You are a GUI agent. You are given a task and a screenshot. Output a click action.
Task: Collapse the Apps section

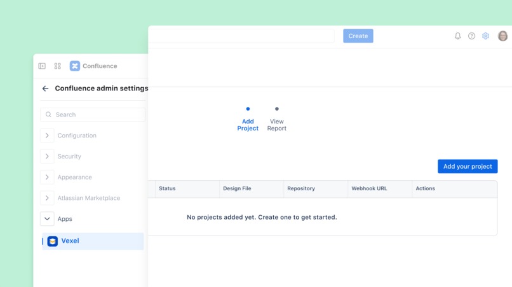click(47, 219)
